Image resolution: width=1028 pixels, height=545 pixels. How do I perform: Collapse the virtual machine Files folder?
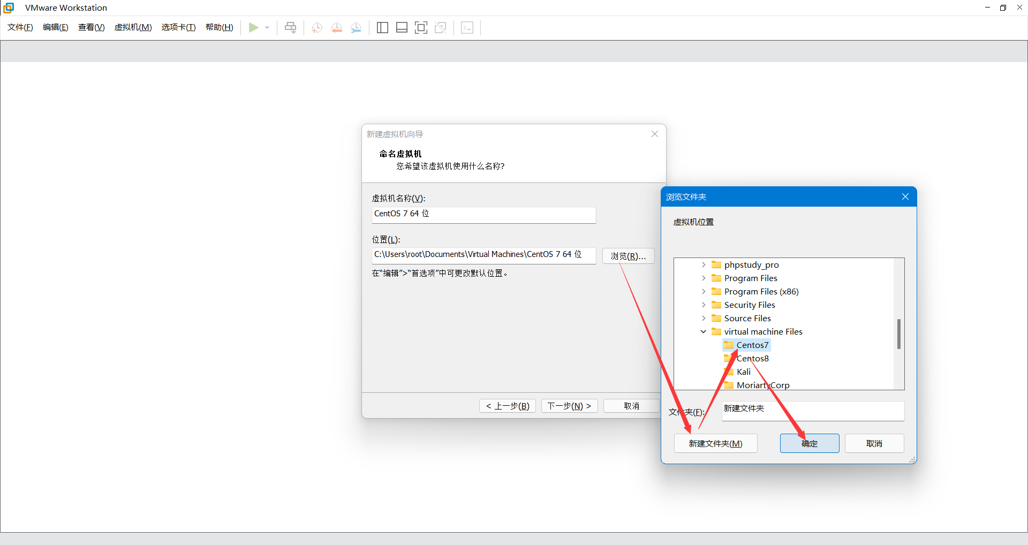click(704, 331)
